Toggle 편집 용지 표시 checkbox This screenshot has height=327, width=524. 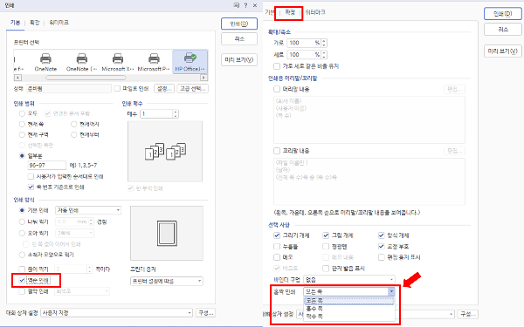382,257
